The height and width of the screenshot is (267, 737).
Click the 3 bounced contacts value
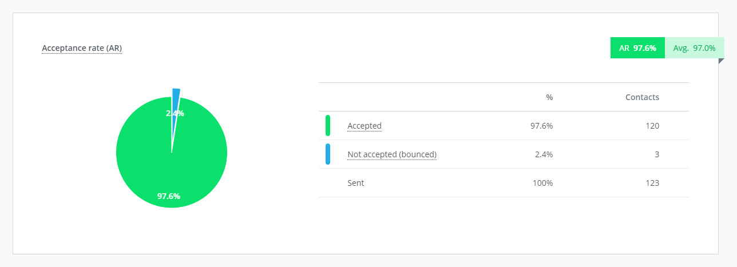tap(657, 154)
